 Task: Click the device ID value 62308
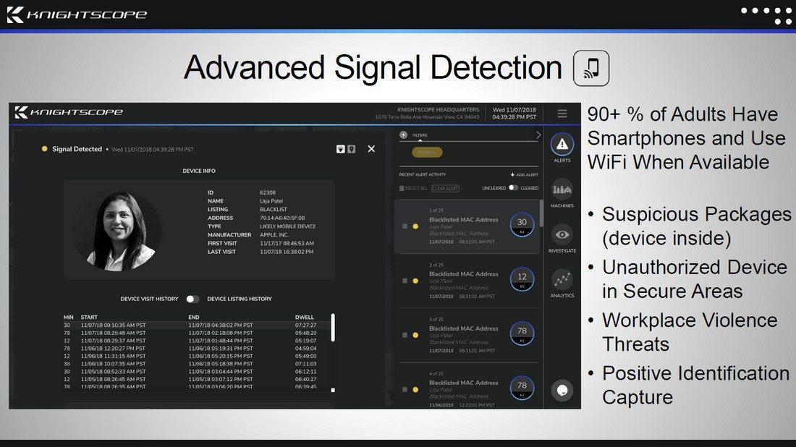click(268, 193)
